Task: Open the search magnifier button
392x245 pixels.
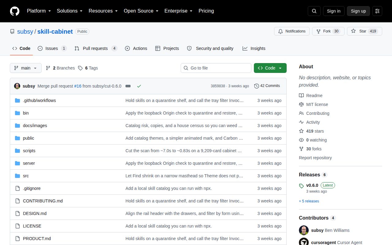Action: click(314, 11)
